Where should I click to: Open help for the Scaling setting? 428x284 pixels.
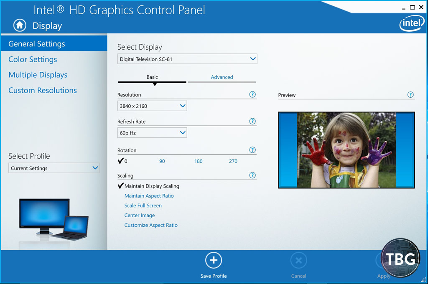click(252, 175)
